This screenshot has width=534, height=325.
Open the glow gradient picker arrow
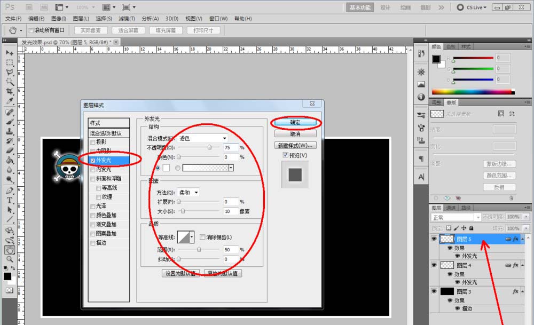(x=231, y=168)
